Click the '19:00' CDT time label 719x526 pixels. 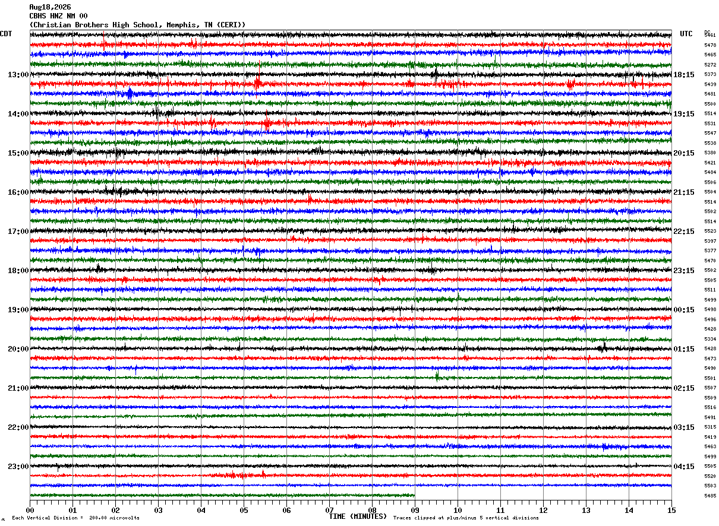18,310
